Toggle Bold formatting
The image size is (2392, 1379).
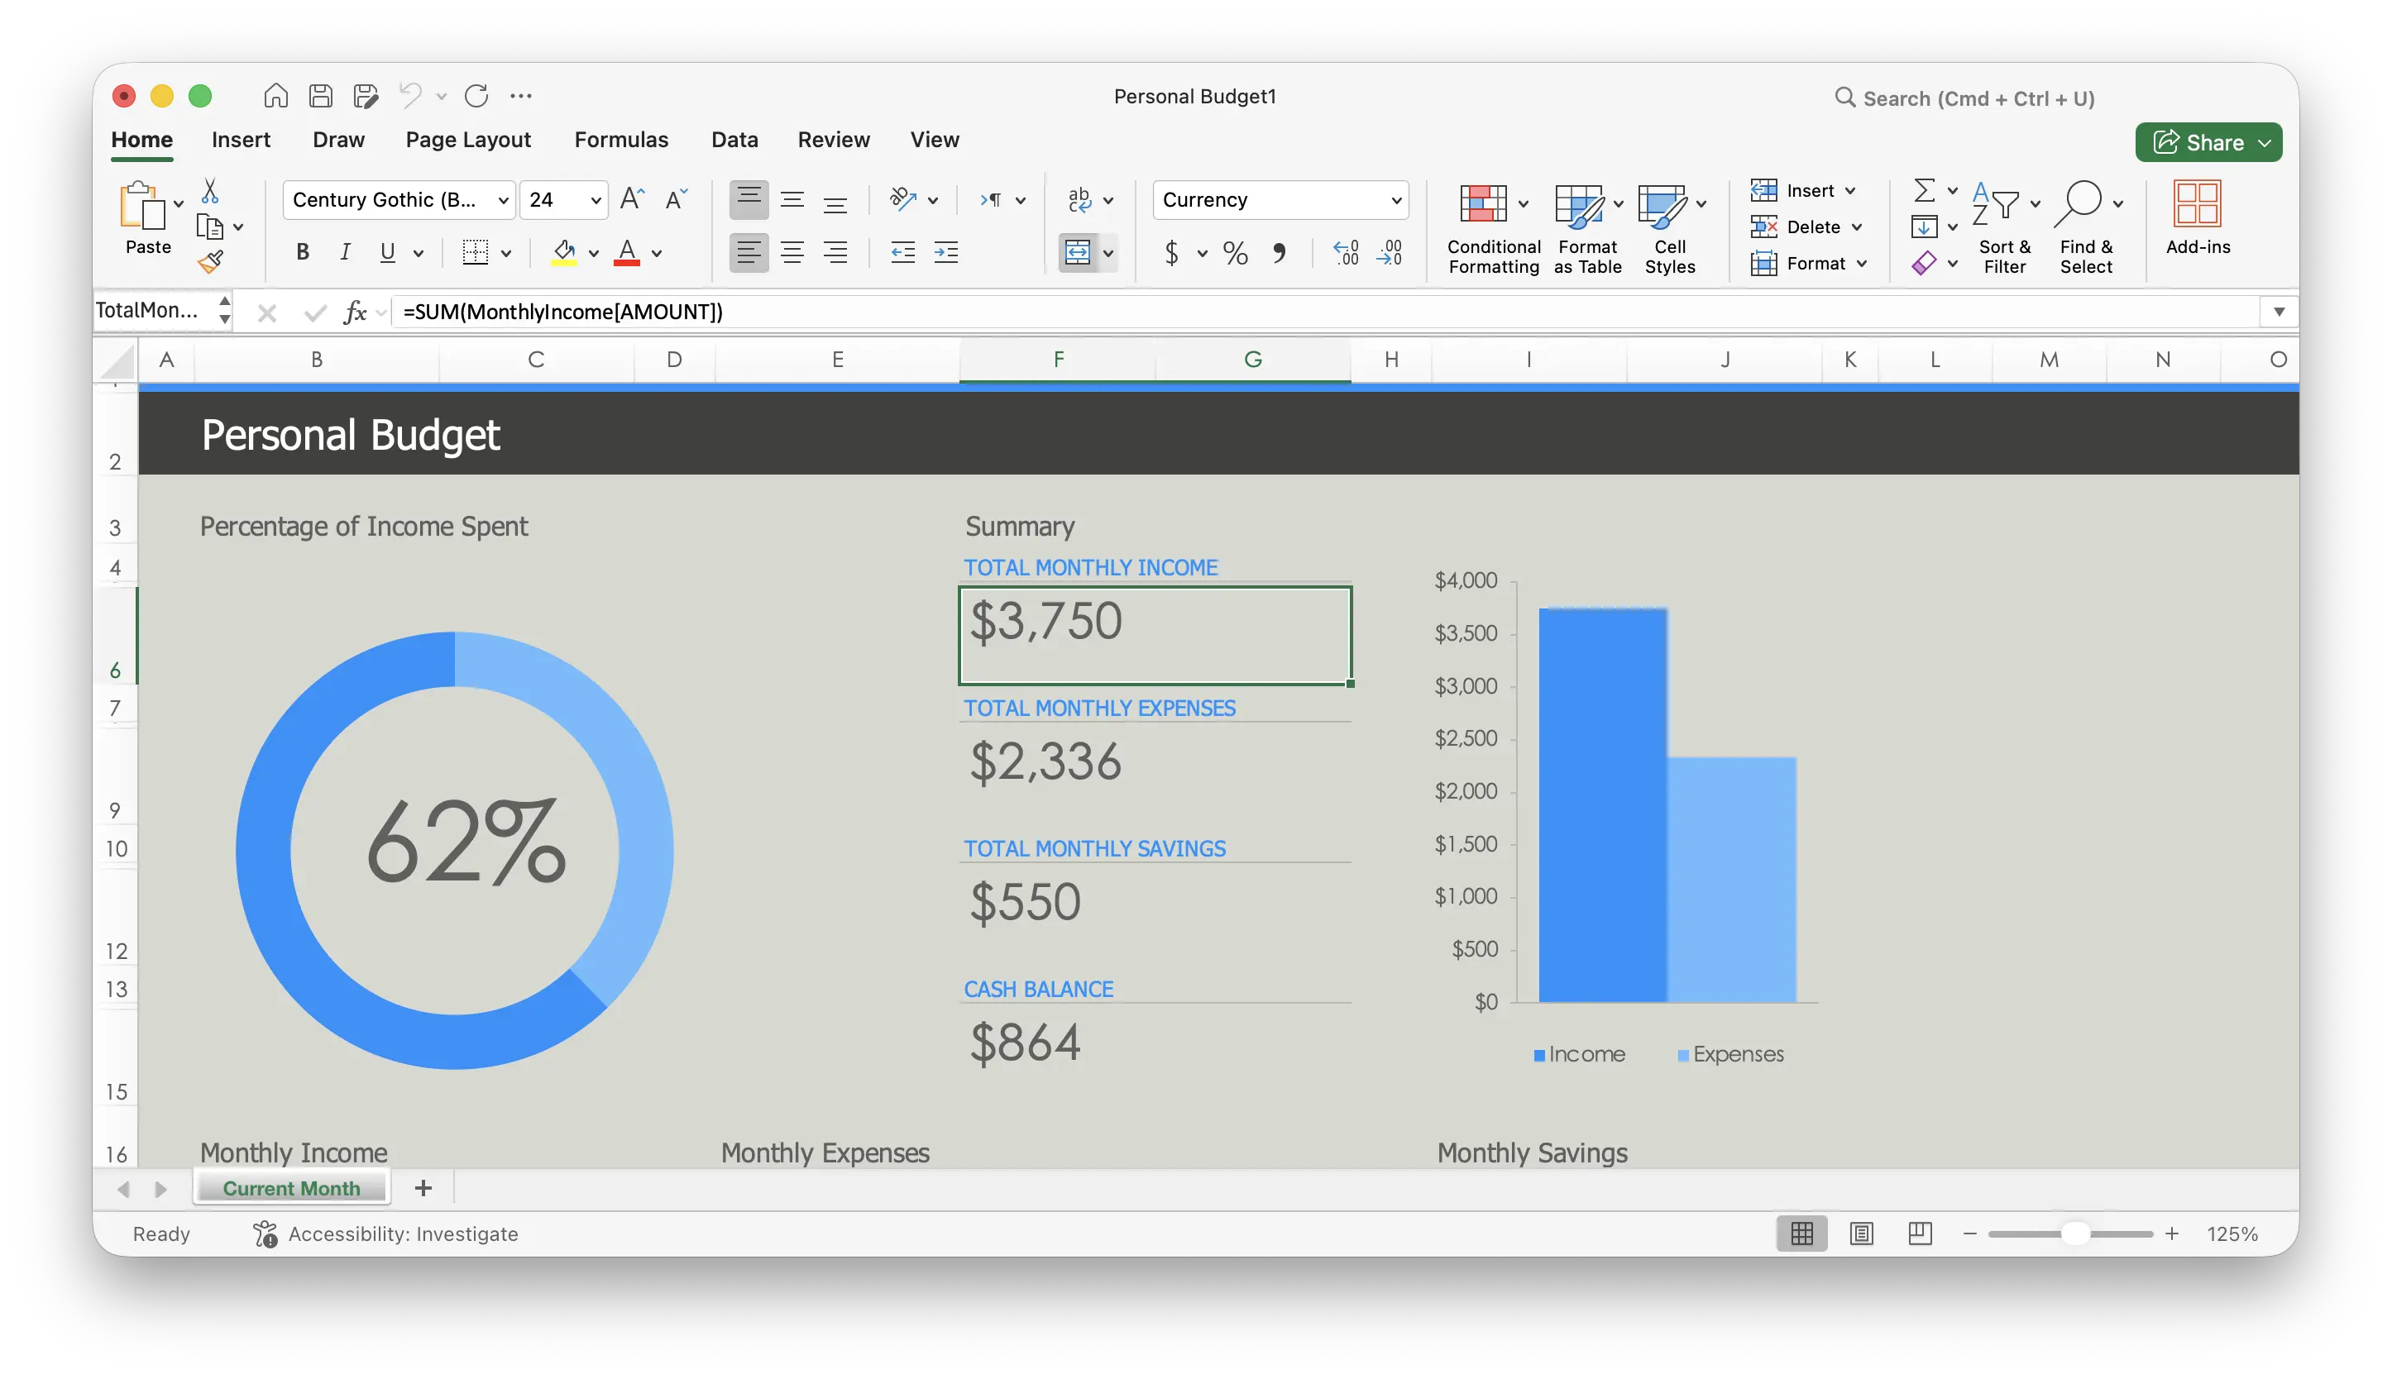302,253
